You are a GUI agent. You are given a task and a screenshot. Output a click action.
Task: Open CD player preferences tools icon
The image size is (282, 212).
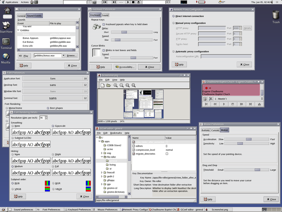coord(211,98)
